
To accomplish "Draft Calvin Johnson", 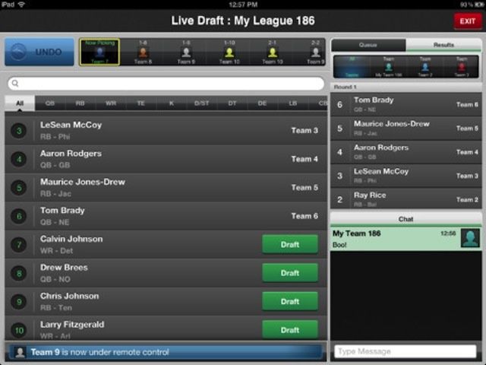I will click(289, 244).
